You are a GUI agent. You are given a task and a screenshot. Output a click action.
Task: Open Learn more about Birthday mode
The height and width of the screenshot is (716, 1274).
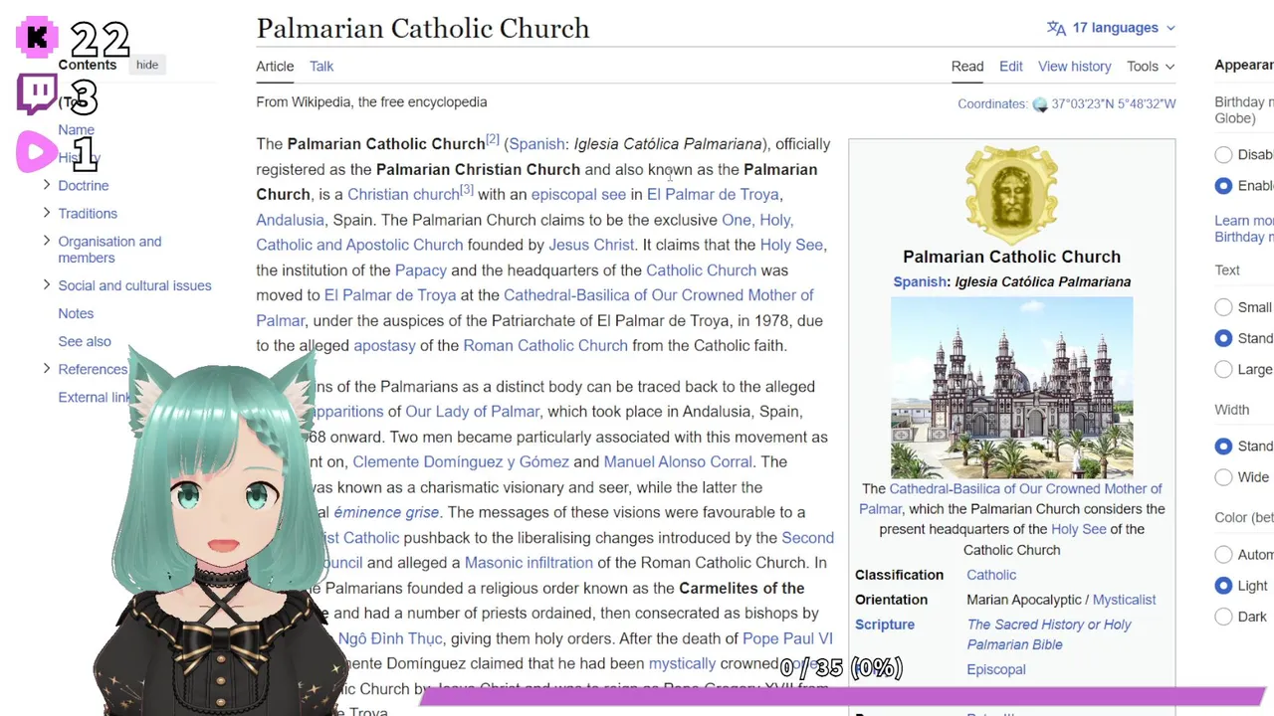click(1244, 229)
